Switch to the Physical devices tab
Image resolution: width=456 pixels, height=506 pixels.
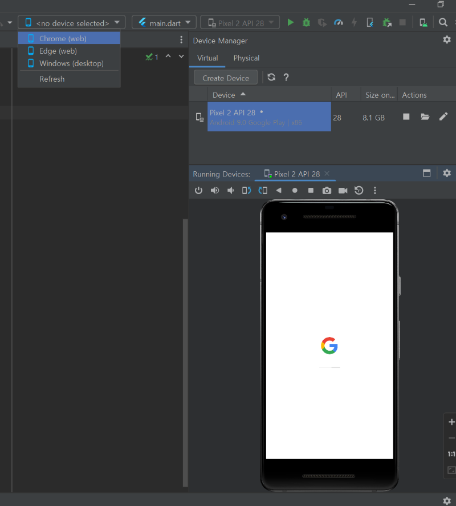click(x=246, y=58)
